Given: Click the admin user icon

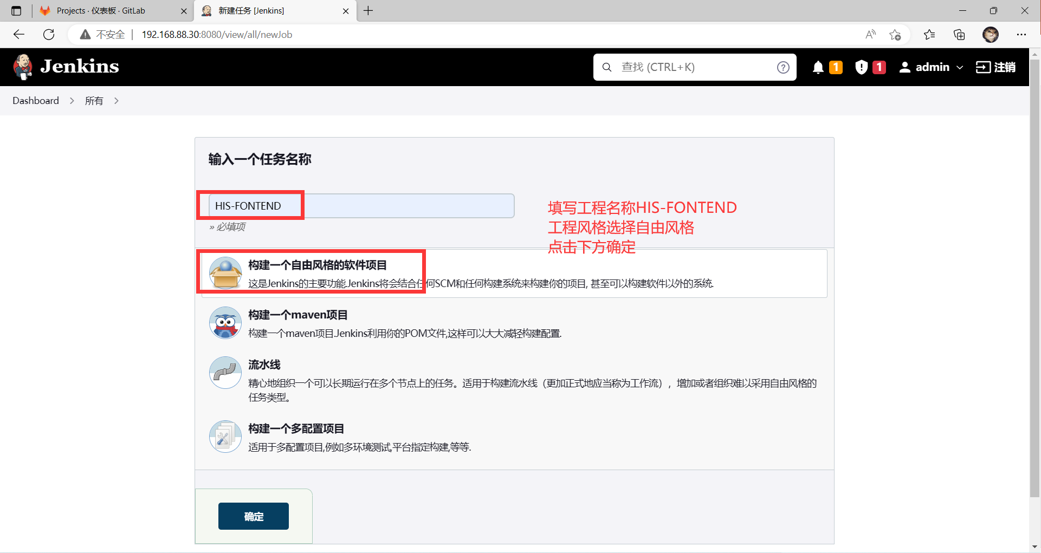Looking at the screenshot, I should (904, 67).
